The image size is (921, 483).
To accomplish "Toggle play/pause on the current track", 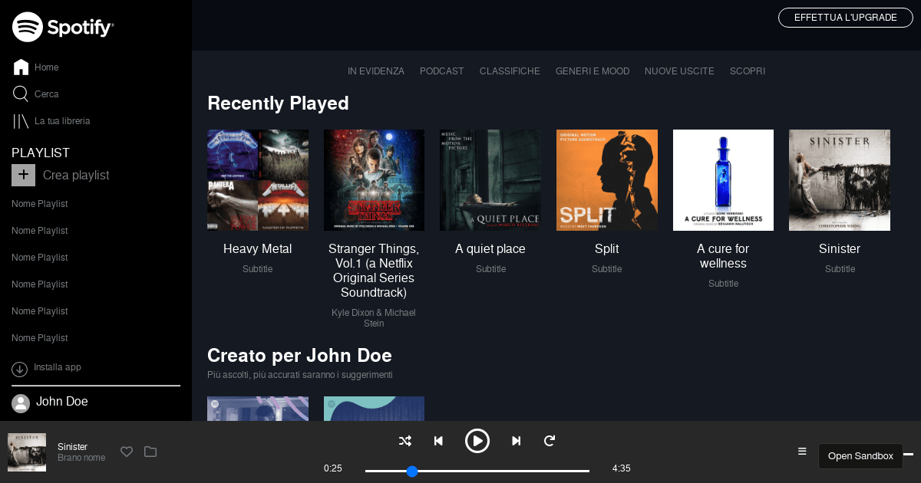I will pos(477,441).
